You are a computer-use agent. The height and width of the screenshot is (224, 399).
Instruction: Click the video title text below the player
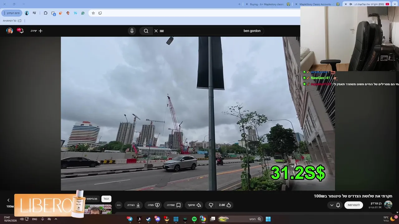coord(353,196)
